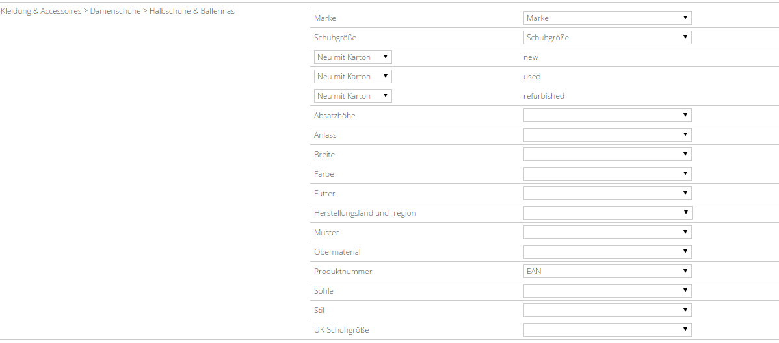Open condition dropdown beside 'refurbished'
The image size is (779, 343).
click(x=352, y=96)
